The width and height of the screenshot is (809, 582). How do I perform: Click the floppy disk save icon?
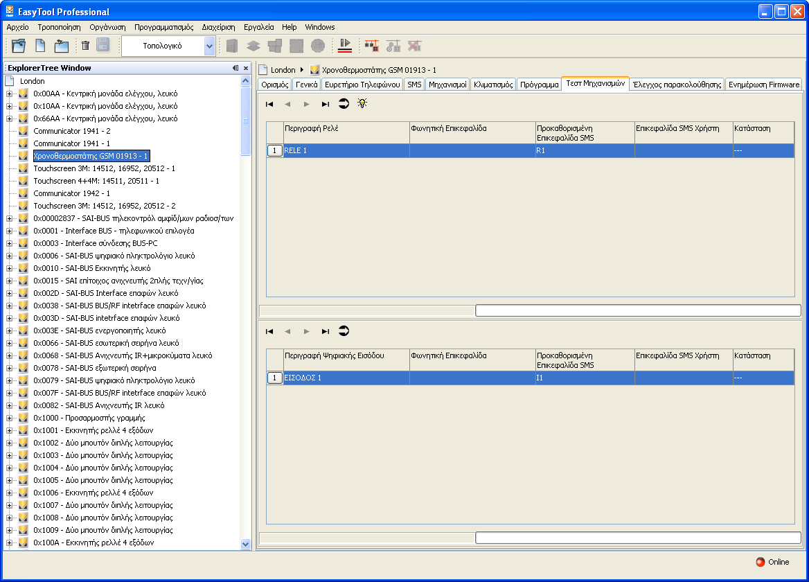(103, 46)
